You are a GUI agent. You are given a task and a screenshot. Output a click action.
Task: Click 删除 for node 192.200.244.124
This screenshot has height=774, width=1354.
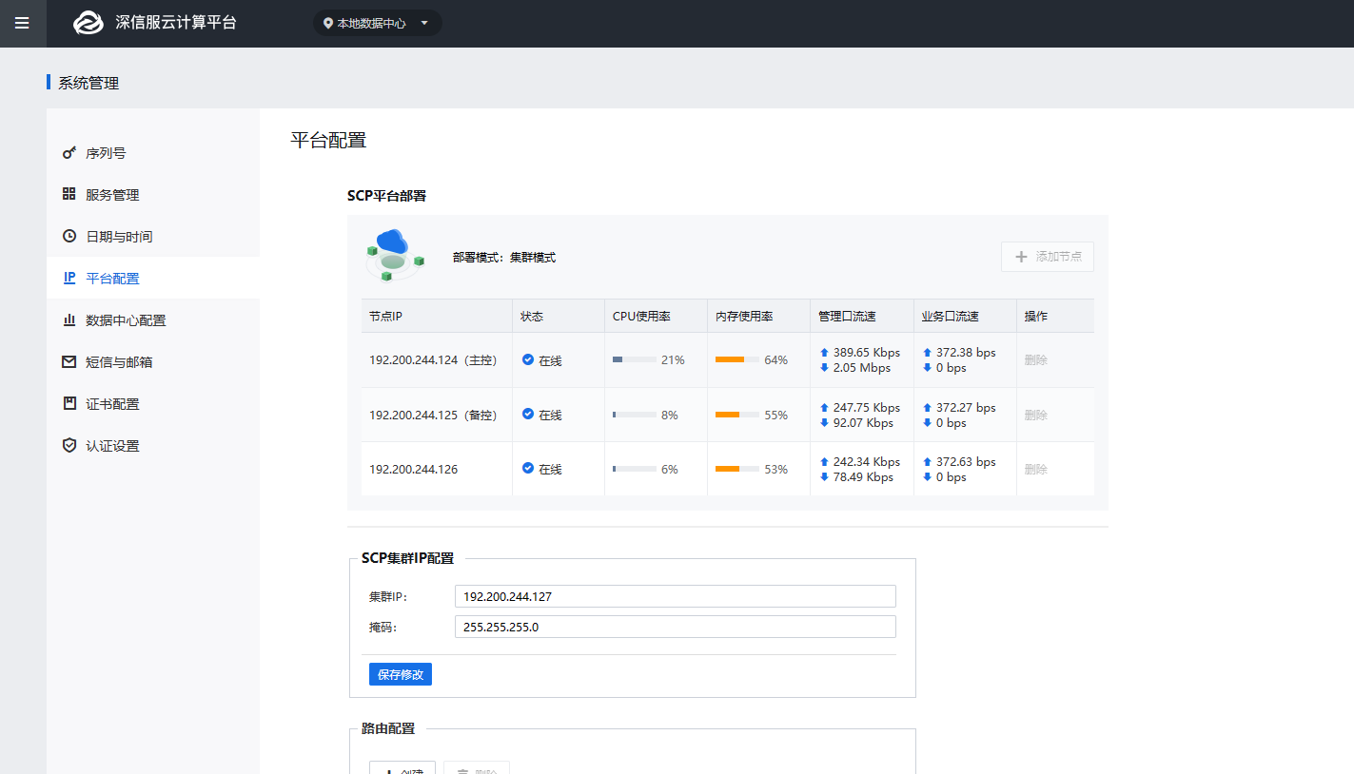tap(1036, 360)
